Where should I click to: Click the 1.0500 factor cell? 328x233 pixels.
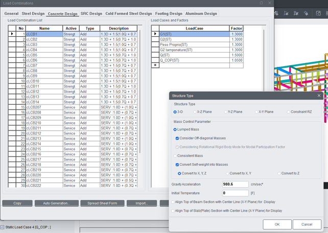pos(237,60)
